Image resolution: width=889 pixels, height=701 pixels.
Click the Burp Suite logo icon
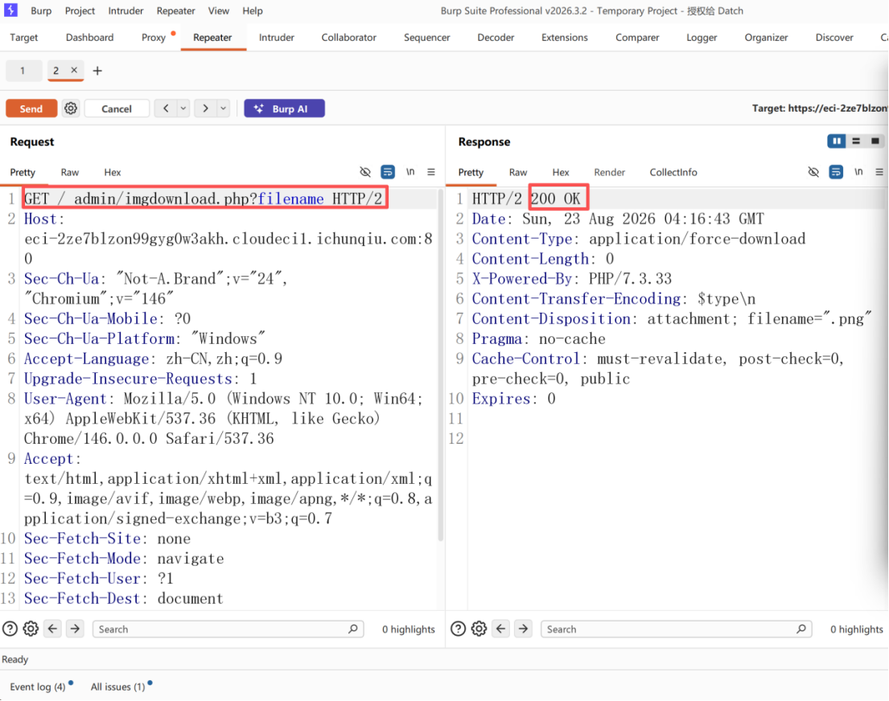(10, 10)
